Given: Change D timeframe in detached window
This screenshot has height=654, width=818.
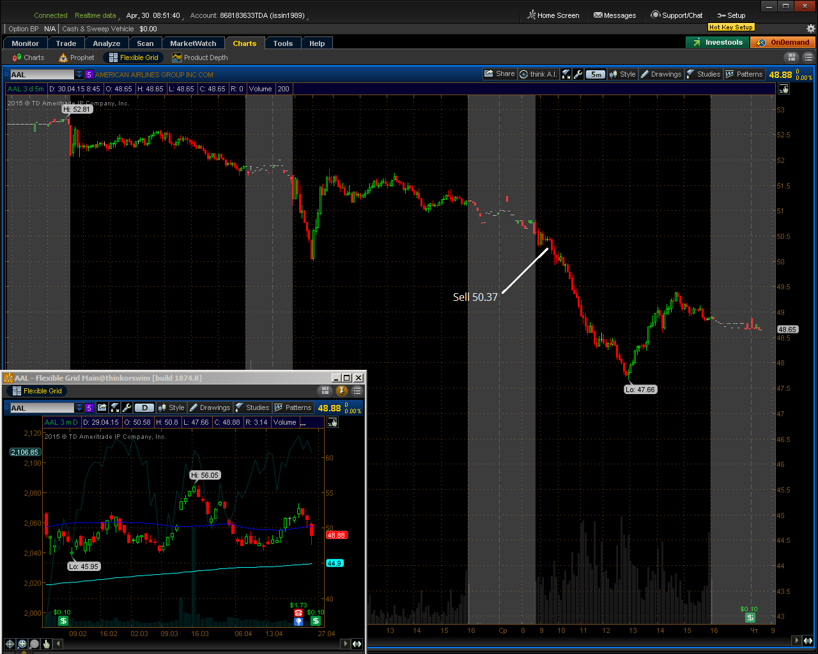Looking at the screenshot, I should point(145,407).
